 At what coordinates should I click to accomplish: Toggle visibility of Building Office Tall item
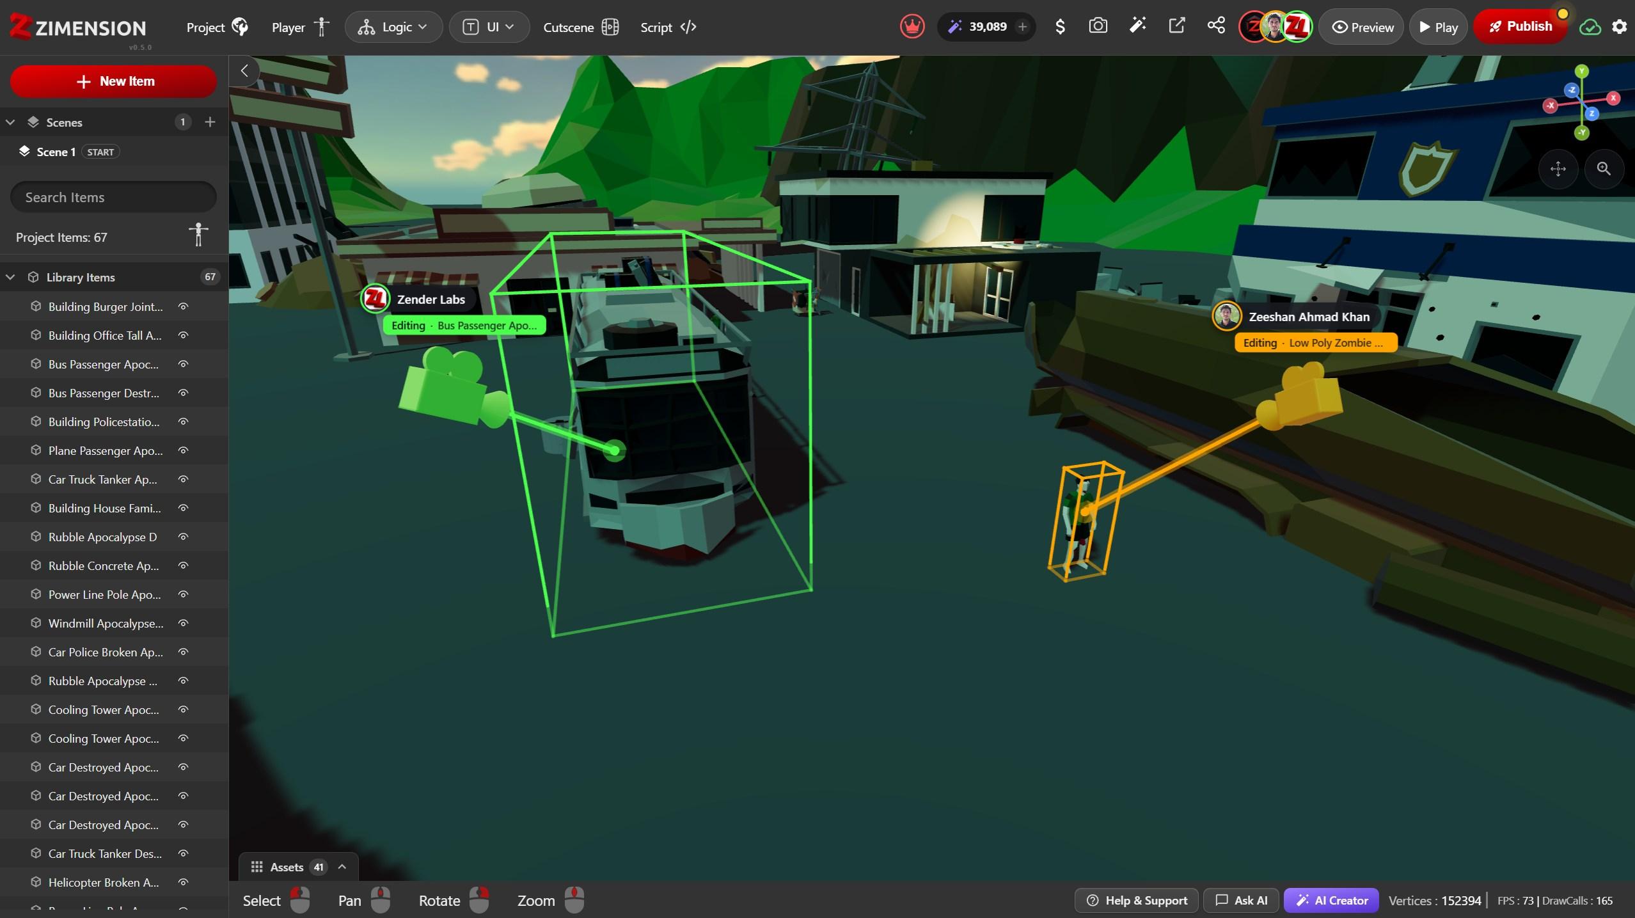tap(183, 335)
